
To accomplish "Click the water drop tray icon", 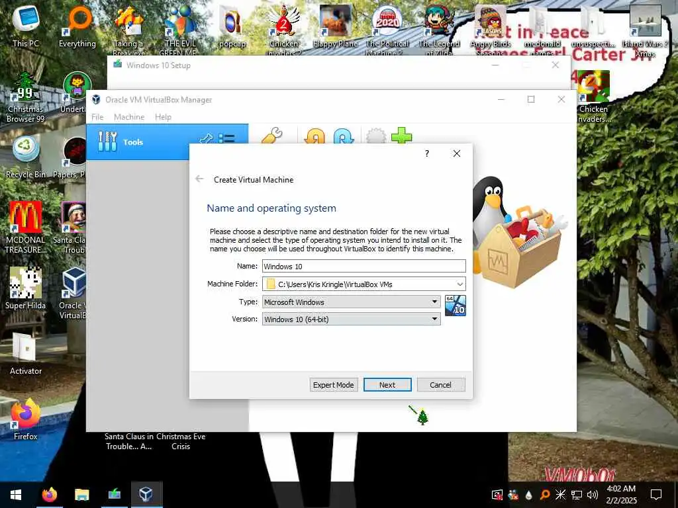I will tap(529, 495).
